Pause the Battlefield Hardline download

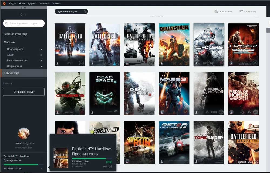pos(105,167)
